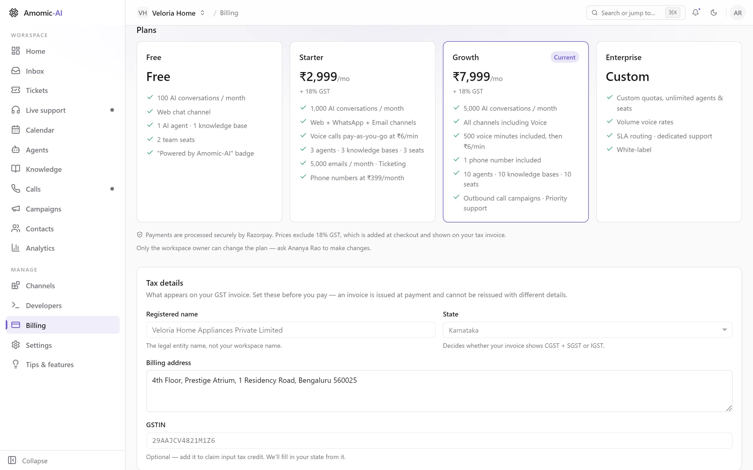Click the Registered name field

click(x=291, y=330)
